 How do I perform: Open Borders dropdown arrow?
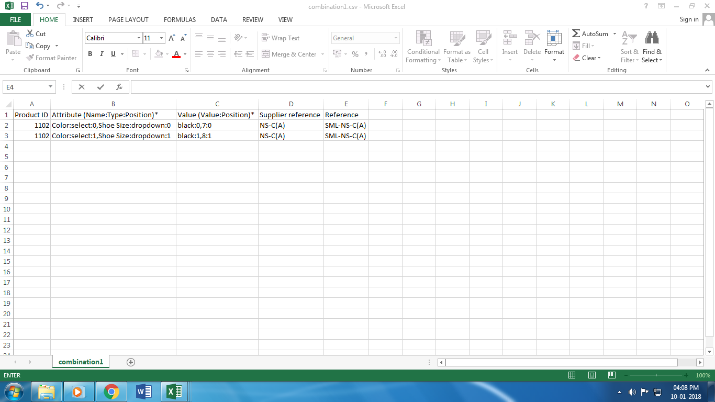146,54
